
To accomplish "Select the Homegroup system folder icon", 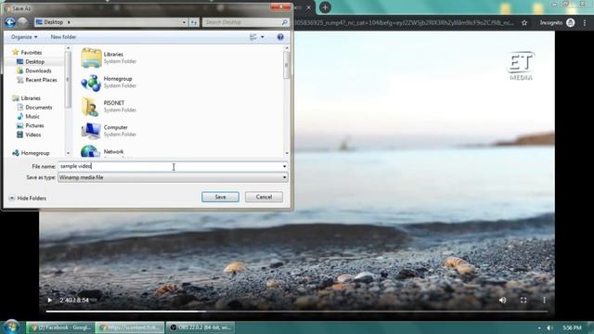I will [x=91, y=83].
